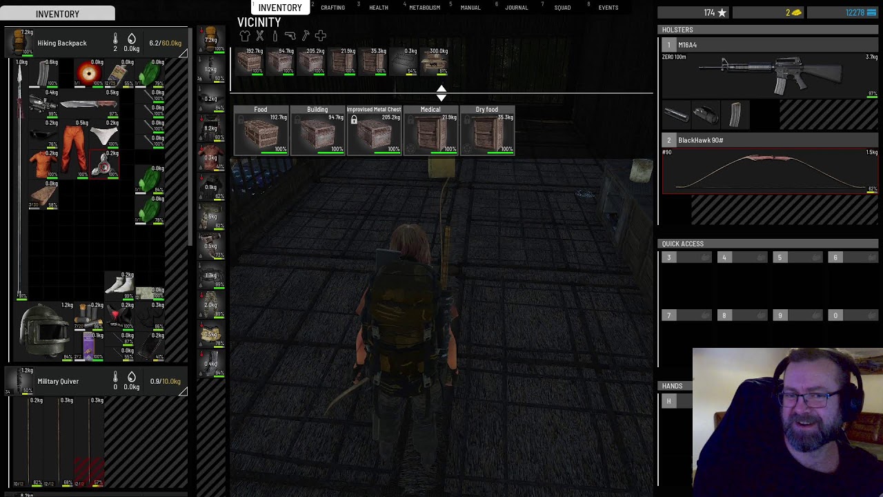Click quick access slot 6
Viewport: 883px width, 497px height.
[853, 257]
